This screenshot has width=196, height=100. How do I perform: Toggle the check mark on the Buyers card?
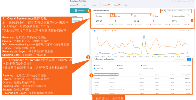pyautogui.click(x=131, y=15)
